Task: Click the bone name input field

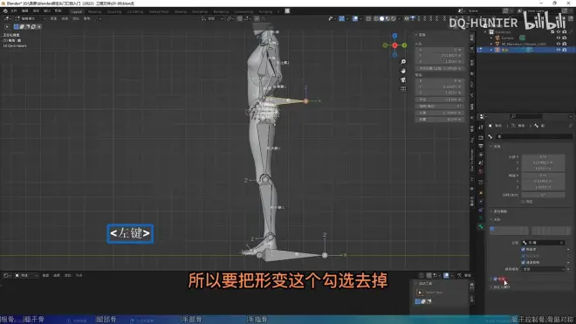Action: pos(534,136)
